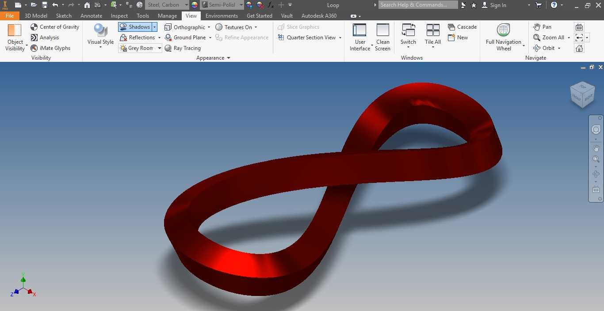The width and height of the screenshot is (604, 311).
Task: Open the appearance color wheel icon
Action: coord(194,5)
